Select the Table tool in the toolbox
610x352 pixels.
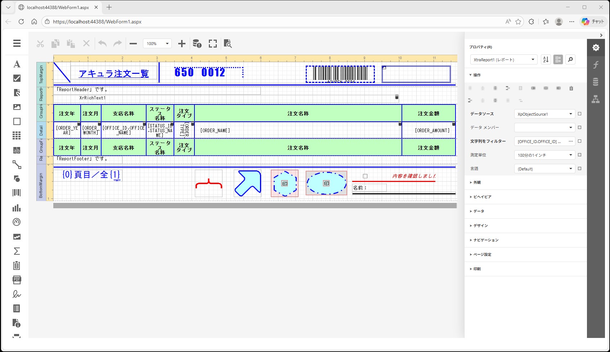point(17,135)
